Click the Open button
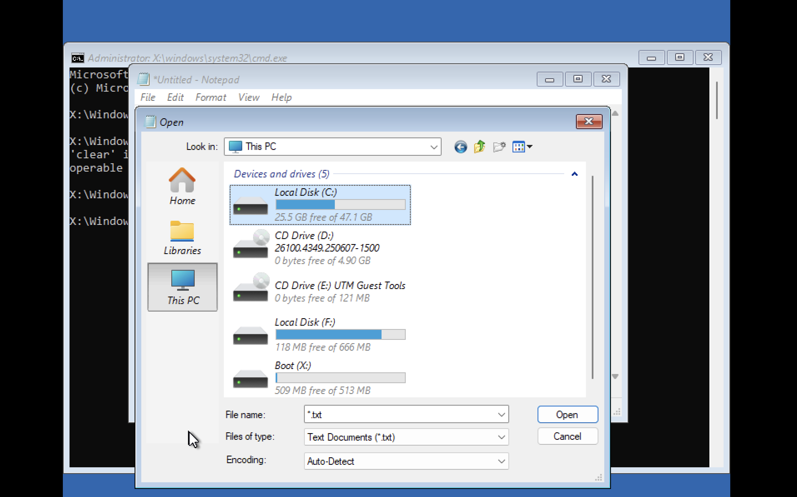 (x=567, y=415)
